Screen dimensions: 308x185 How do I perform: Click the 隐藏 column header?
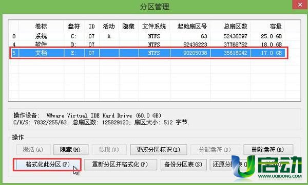pyautogui.click(x=128, y=26)
